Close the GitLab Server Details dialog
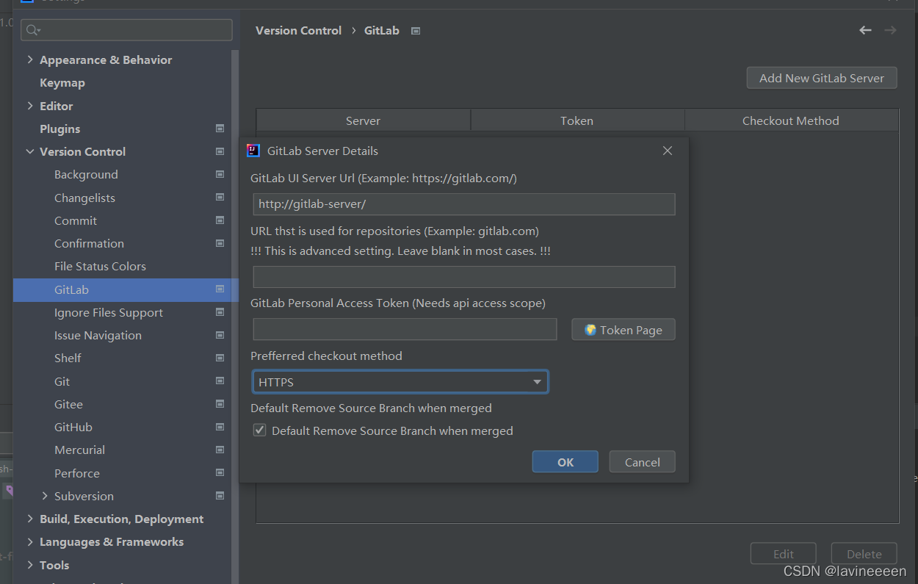 click(x=668, y=151)
